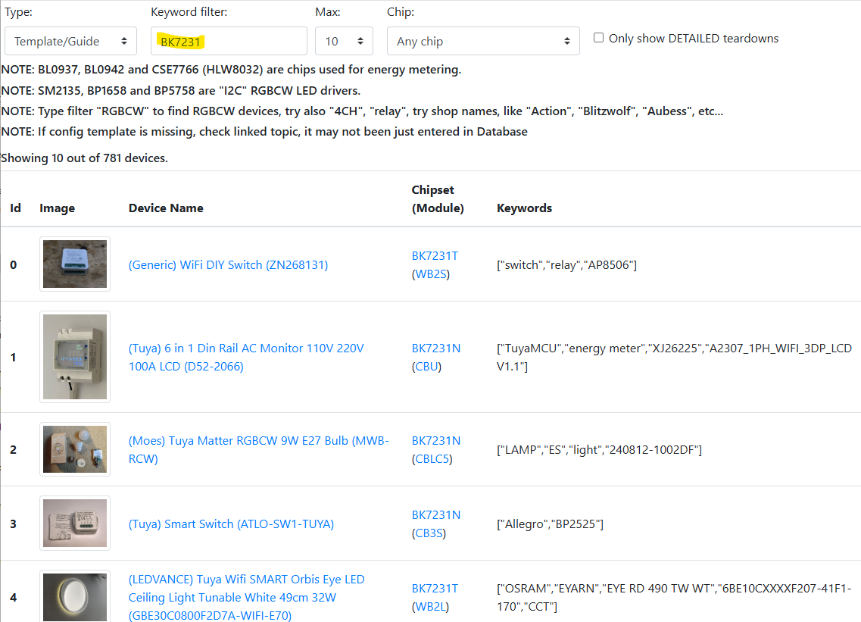Click the CB3S module link
Screen dimensions: 861x622
tap(429, 533)
